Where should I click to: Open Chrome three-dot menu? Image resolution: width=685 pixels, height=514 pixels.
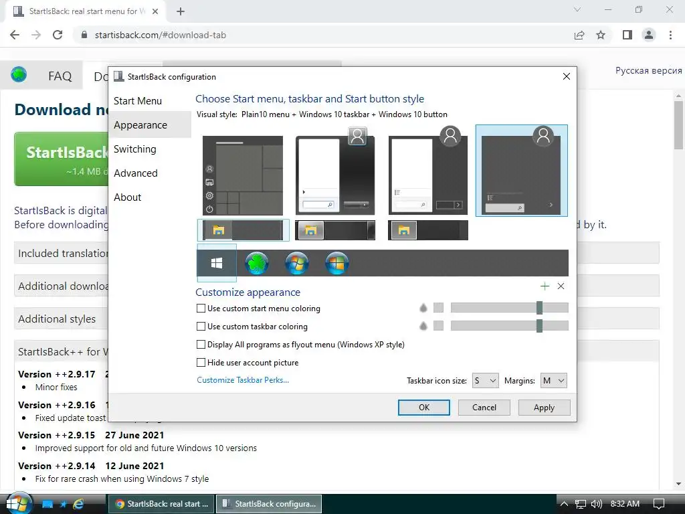[x=670, y=35]
